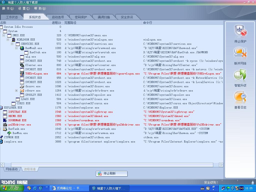The height and width of the screenshot is (192, 256).
Task: Launch Internet Explorer from quick launch bar
Action: point(35,188)
